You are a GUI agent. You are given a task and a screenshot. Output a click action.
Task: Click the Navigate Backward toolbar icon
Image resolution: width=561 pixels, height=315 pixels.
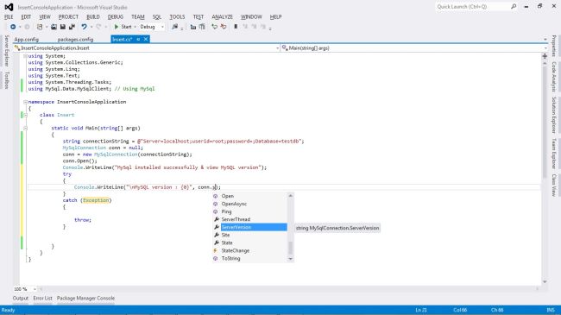click(x=13, y=27)
